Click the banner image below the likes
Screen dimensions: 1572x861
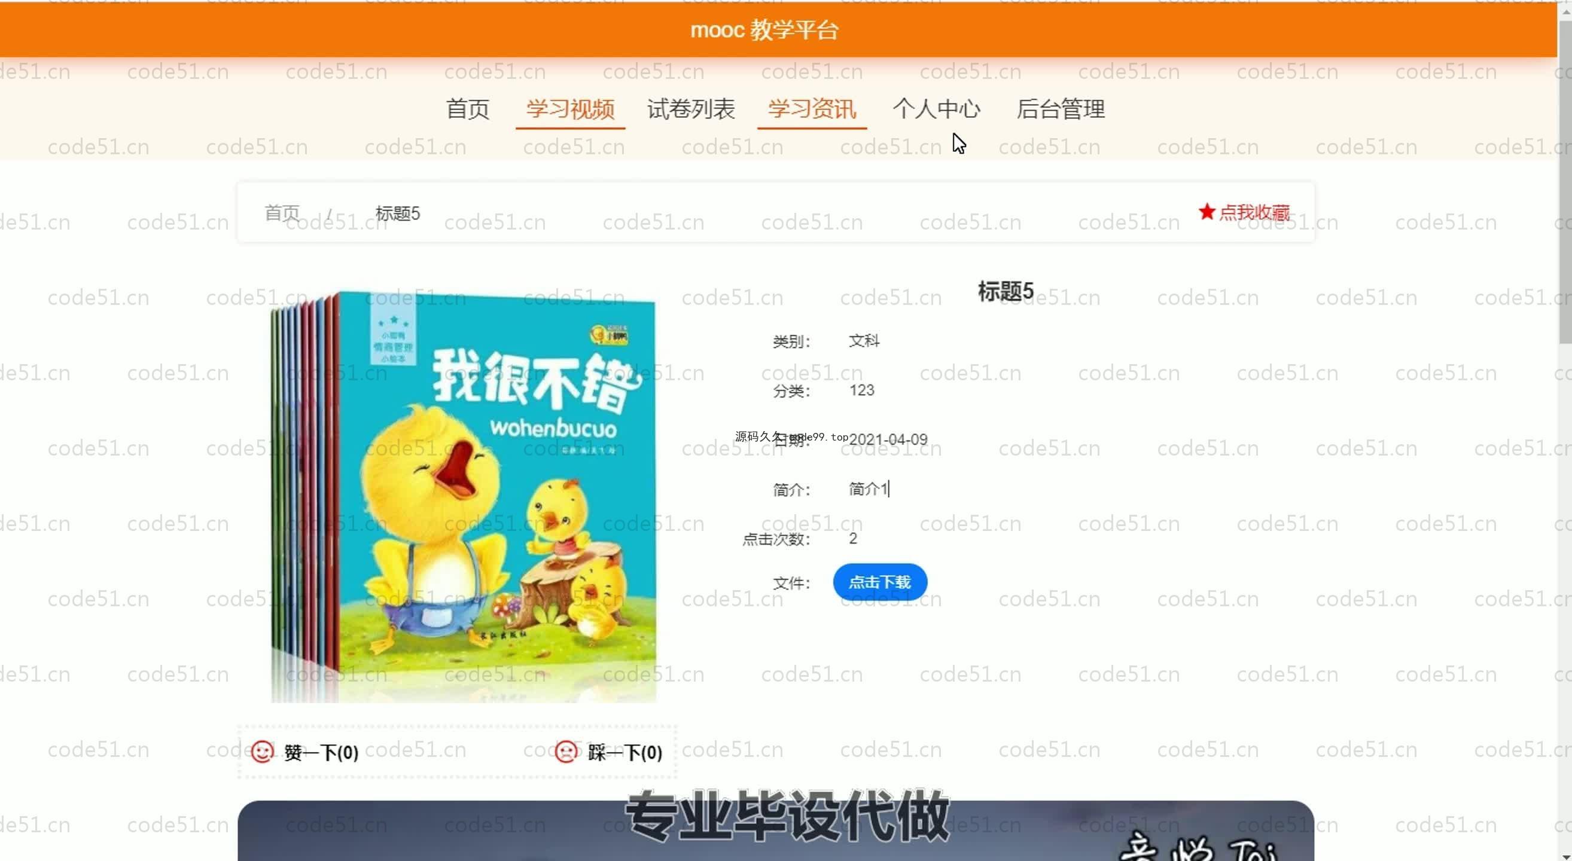[776, 831]
